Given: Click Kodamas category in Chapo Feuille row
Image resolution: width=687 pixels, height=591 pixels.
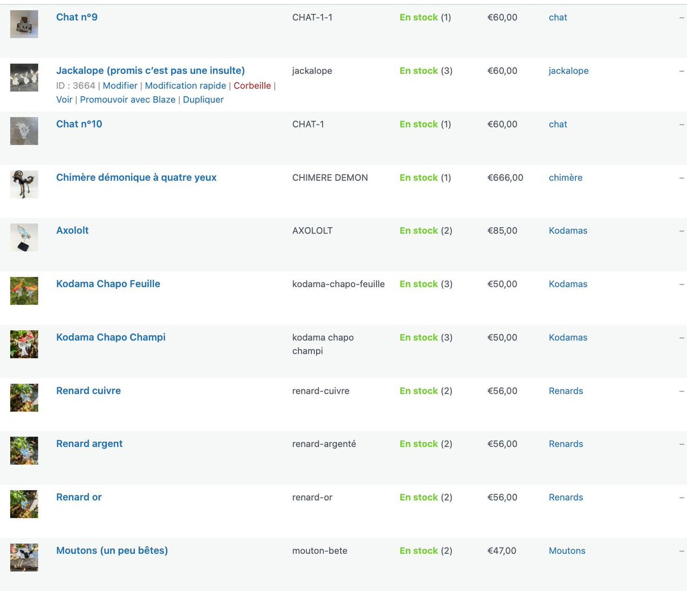Looking at the screenshot, I should click(568, 284).
